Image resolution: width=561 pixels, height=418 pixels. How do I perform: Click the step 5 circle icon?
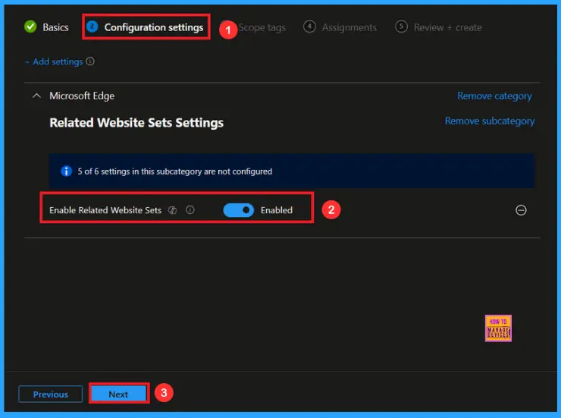[401, 27]
